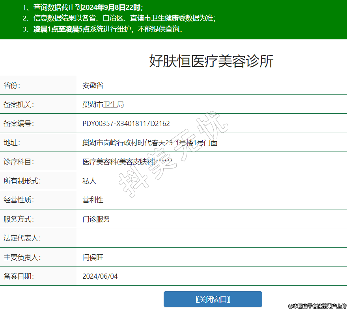The width and height of the screenshot is (347, 309).
Task: Select the 备案机关 label
Action: [x=19, y=104]
